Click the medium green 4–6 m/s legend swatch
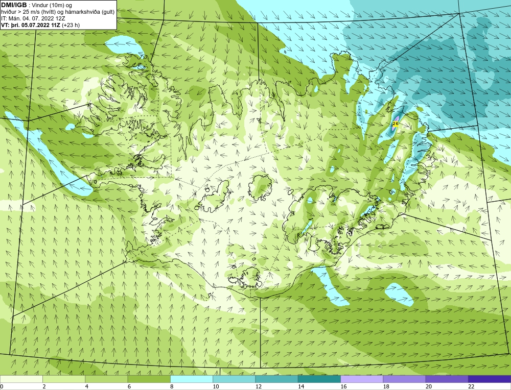The width and height of the screenshot is (511, 390). pyautogui.click(x=107, y=379)
